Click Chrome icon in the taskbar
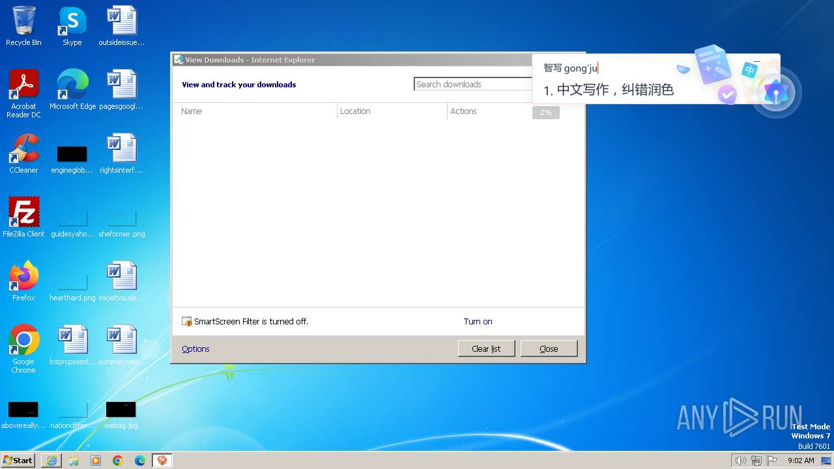The height and width of the screenshot is (469, 834). click(118, 461)
